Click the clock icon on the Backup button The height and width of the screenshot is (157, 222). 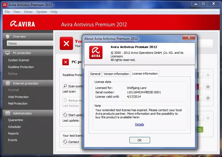tap(65, 100)
